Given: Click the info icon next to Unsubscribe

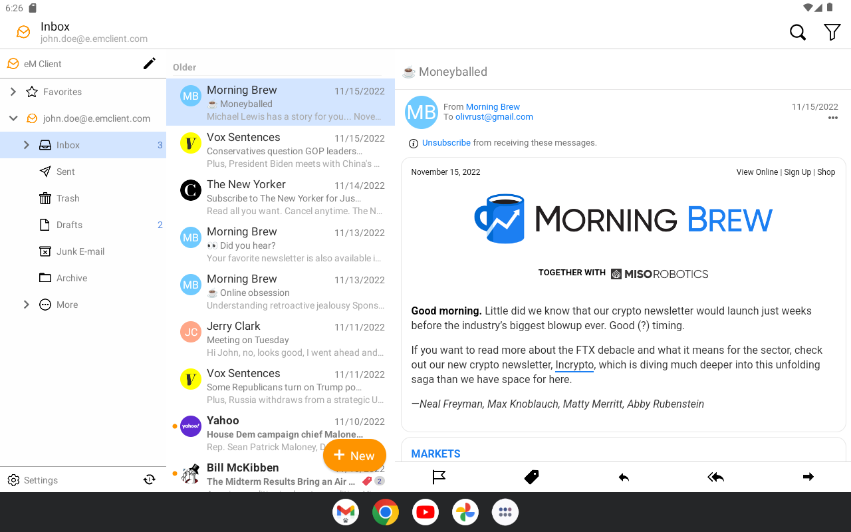Looking at the screenshot, I should pyautogui.click(x=414, y=144).
